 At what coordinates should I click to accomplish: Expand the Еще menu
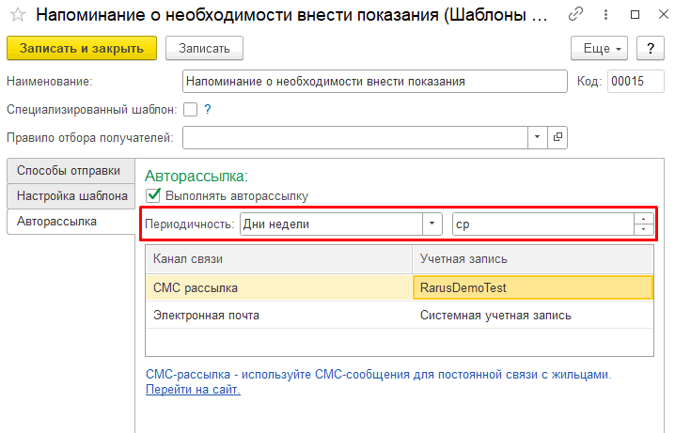coord(599,48)
